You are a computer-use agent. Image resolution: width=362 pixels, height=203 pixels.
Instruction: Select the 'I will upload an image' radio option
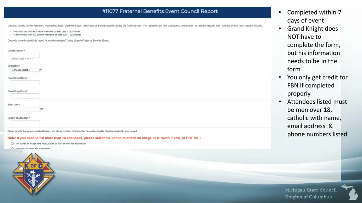tap(12, 144)
